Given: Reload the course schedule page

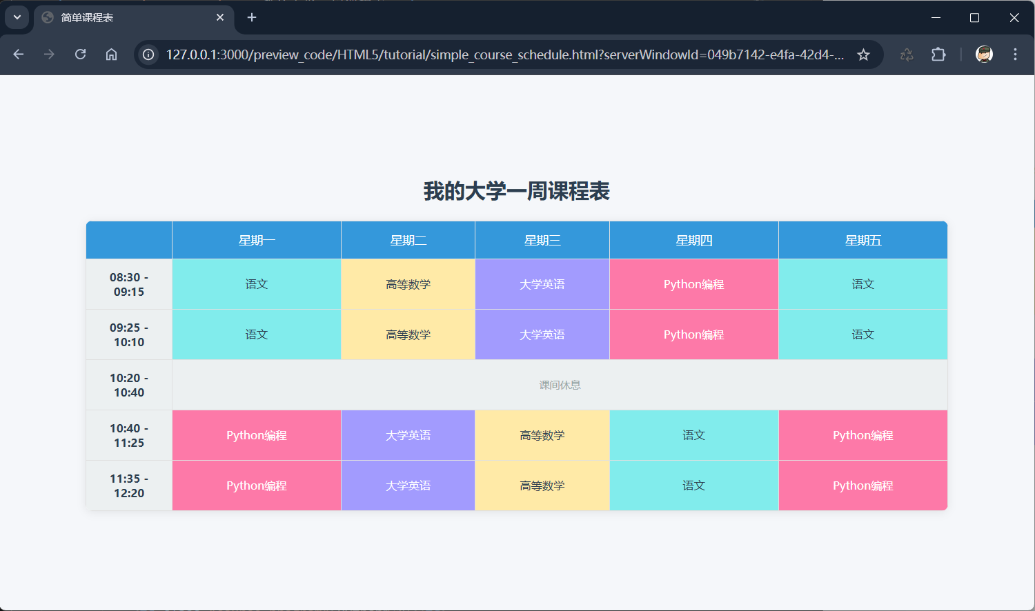Looking at the screenshot, I should point(80,54).
